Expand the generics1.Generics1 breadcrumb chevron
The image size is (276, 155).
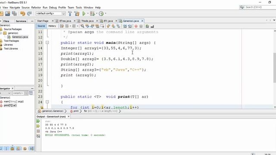pyautogui.click(x=66, y=111)
